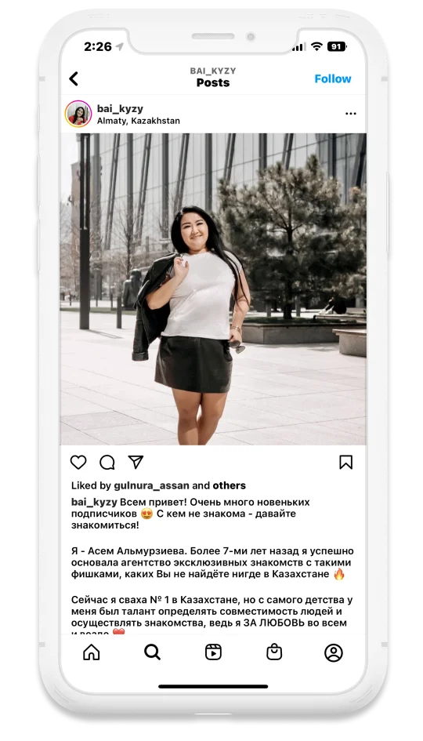Tap the post photo of woman
The width and height of the screenshot is (423, 741).
213,289
